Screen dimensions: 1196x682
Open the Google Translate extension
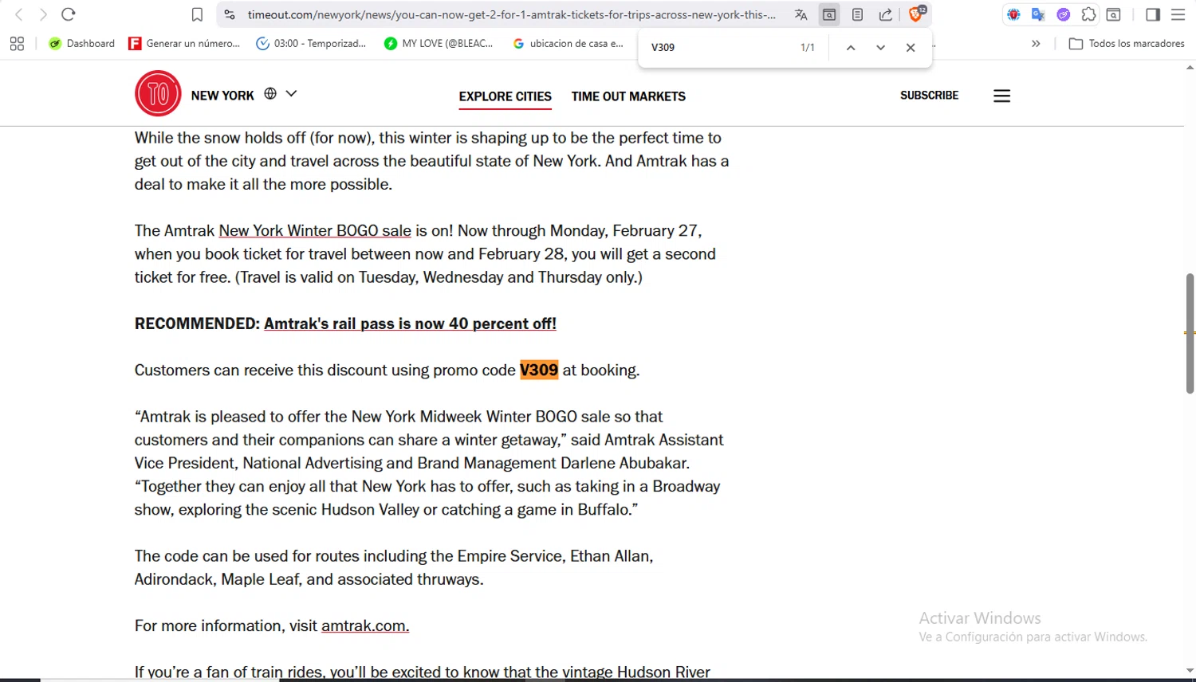1038,14
